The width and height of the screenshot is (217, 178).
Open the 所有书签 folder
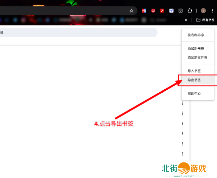coord(203,20)
